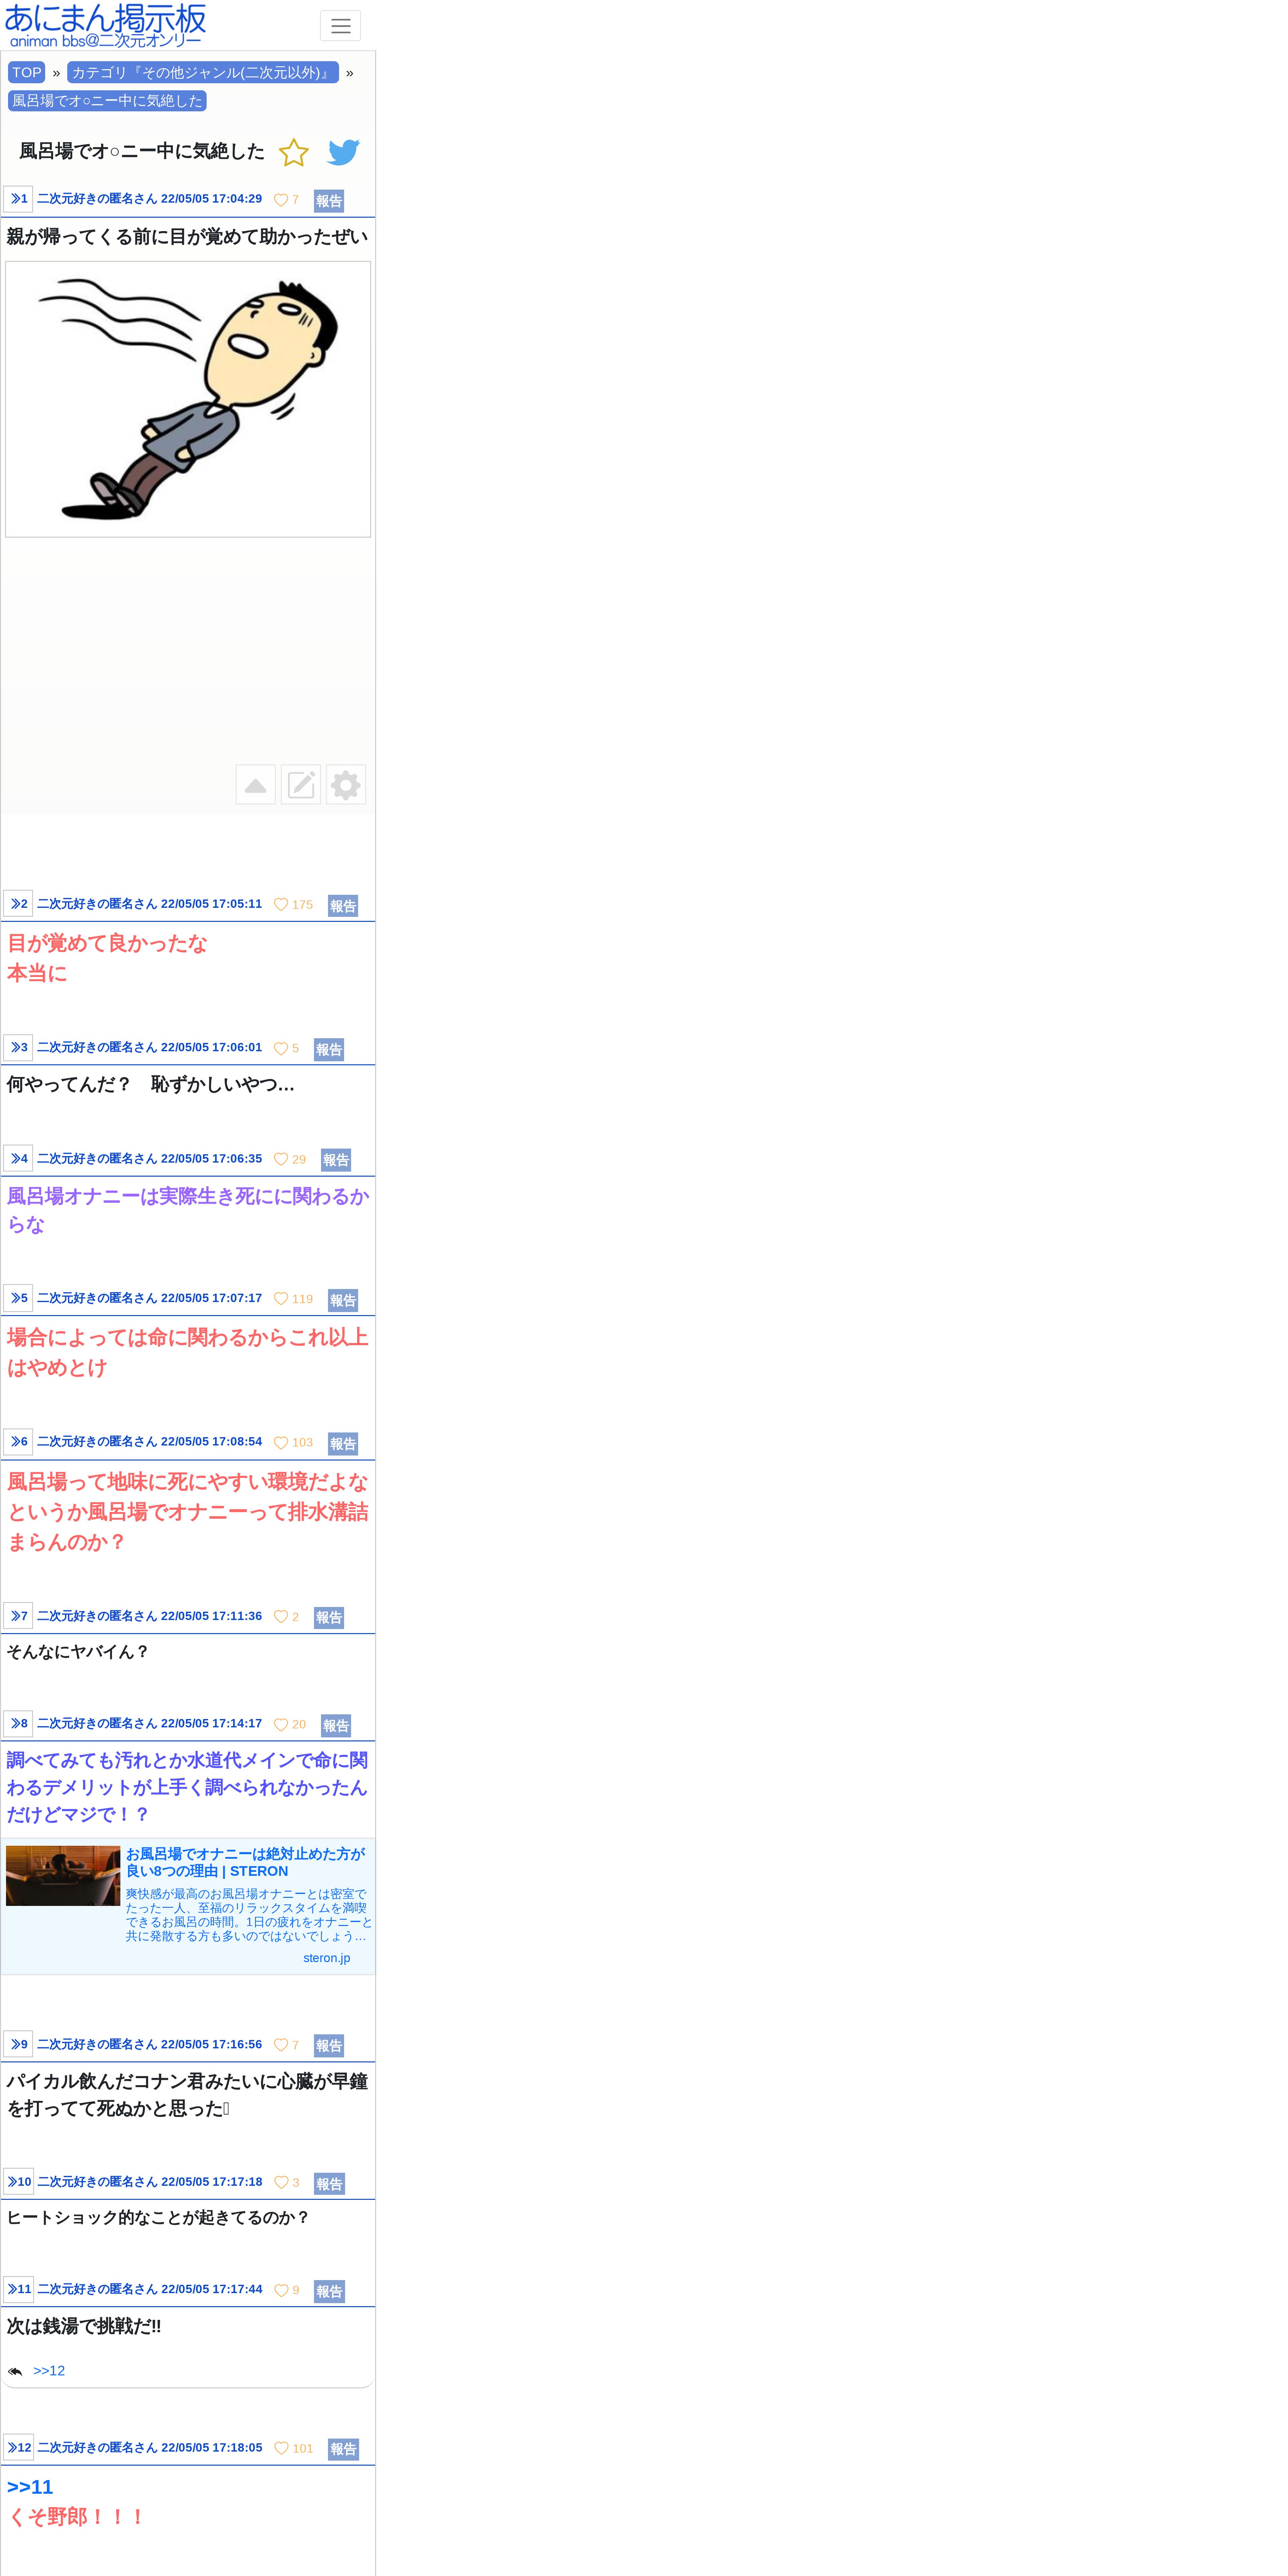Image resolution: width=1288 pixels, height=2576 pixels.
Task: Report post 1 using 報告 button
Action: click(x=329, y=201)
